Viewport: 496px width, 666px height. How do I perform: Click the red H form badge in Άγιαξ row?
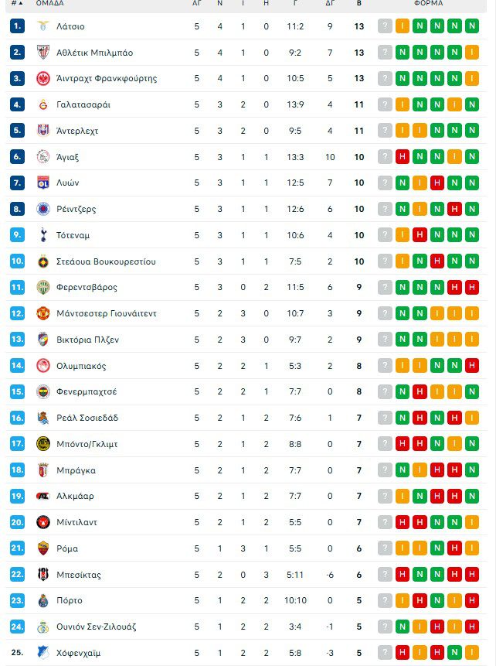tap(403, 157)
